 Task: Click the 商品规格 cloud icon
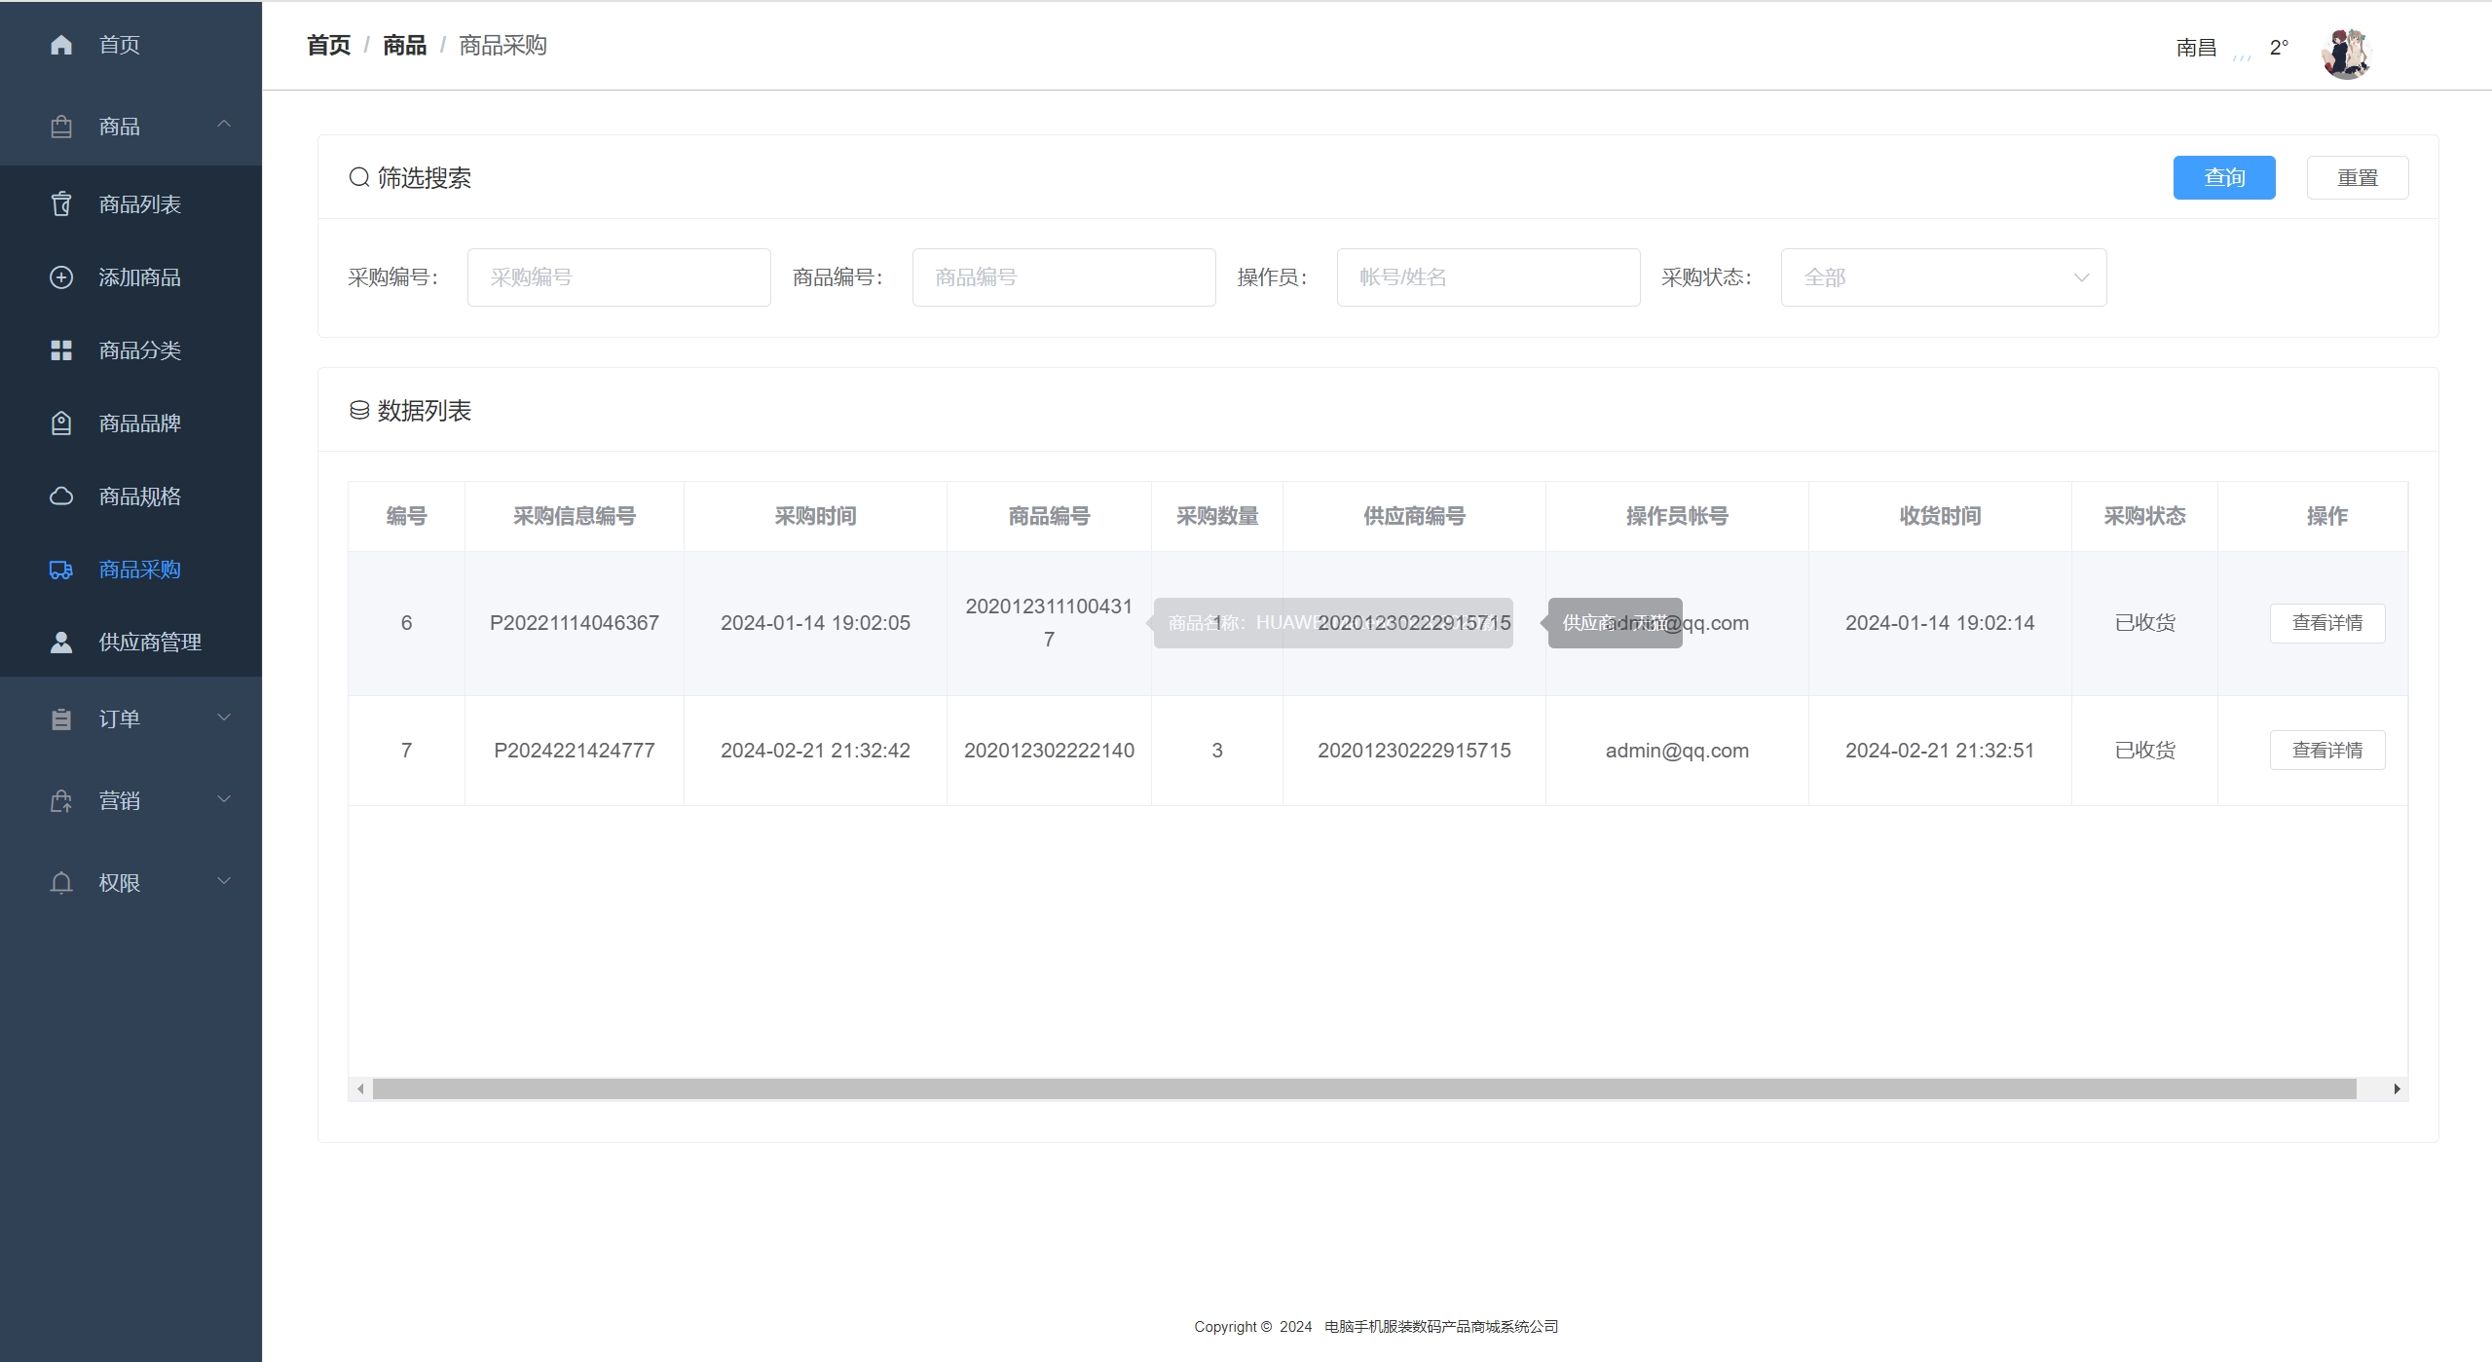point(60,497)
